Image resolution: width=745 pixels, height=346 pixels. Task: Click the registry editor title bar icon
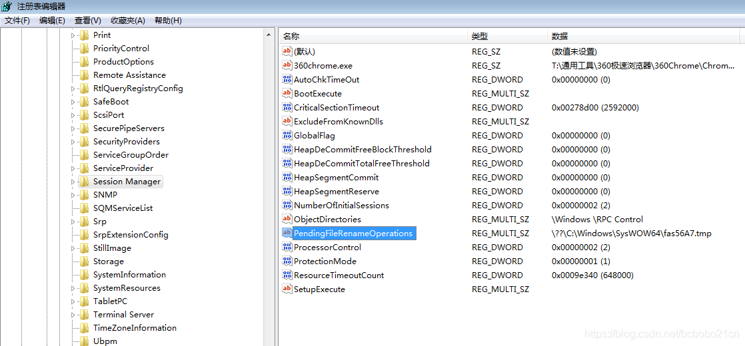(7, 6)
